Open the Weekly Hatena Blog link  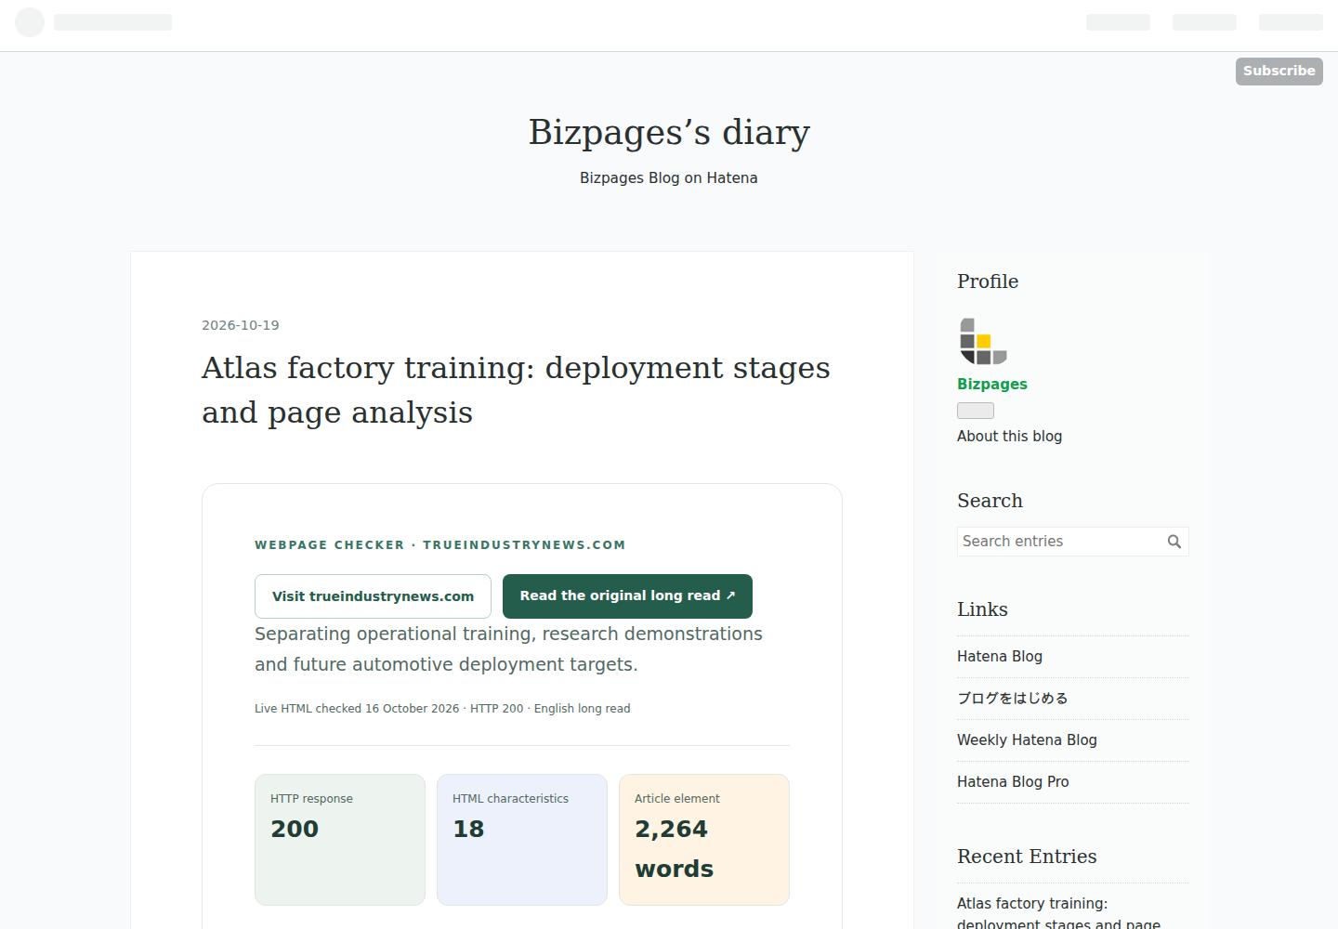coord(1027,740)
